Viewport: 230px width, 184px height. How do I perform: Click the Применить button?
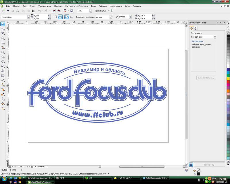point(209,165)
